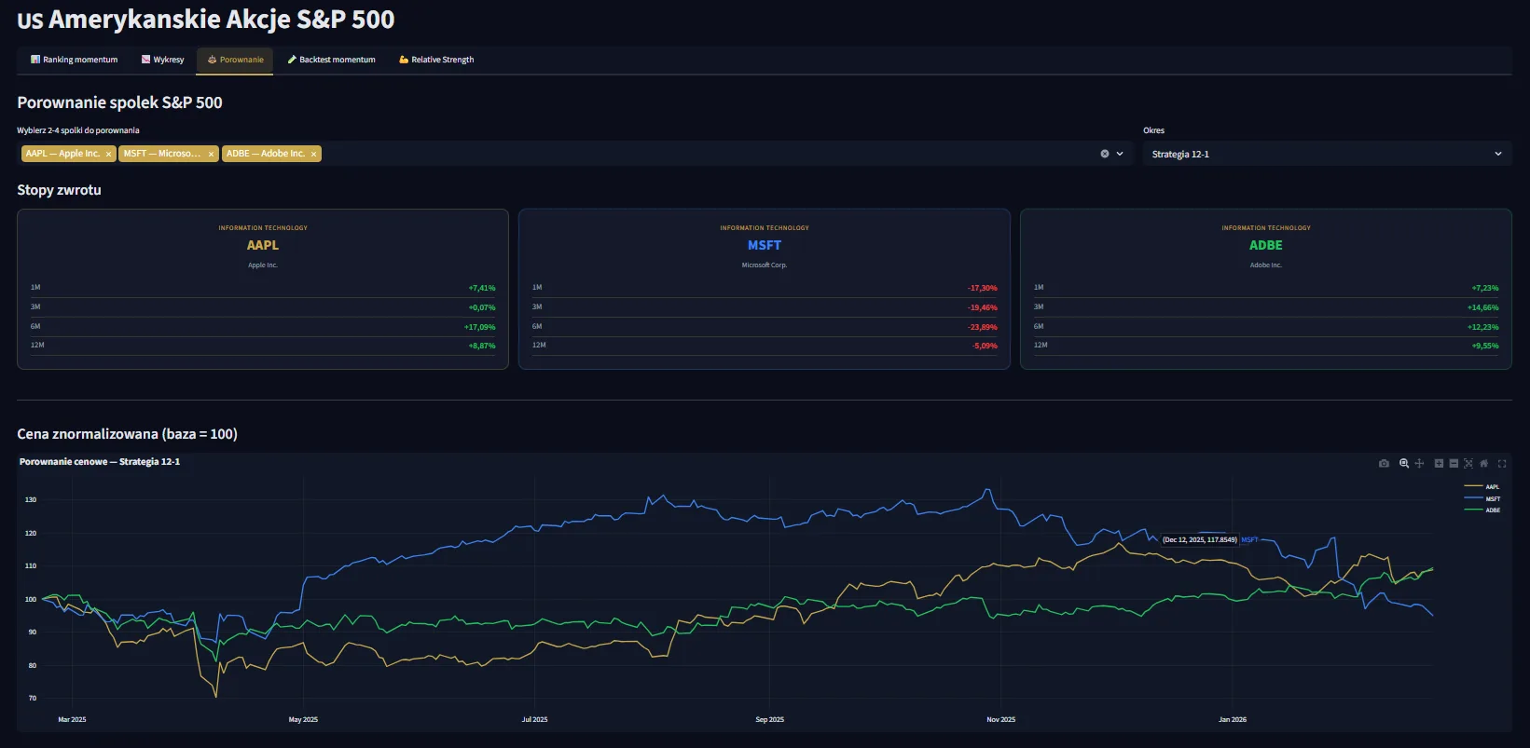The height and width of the screenshot is (748, 1530).
Task: Toggle AAPL line in chart legend
Action: click(1482, 486)
